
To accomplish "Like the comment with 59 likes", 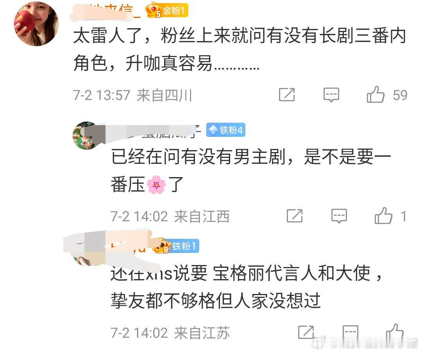I will click(376, 95).
